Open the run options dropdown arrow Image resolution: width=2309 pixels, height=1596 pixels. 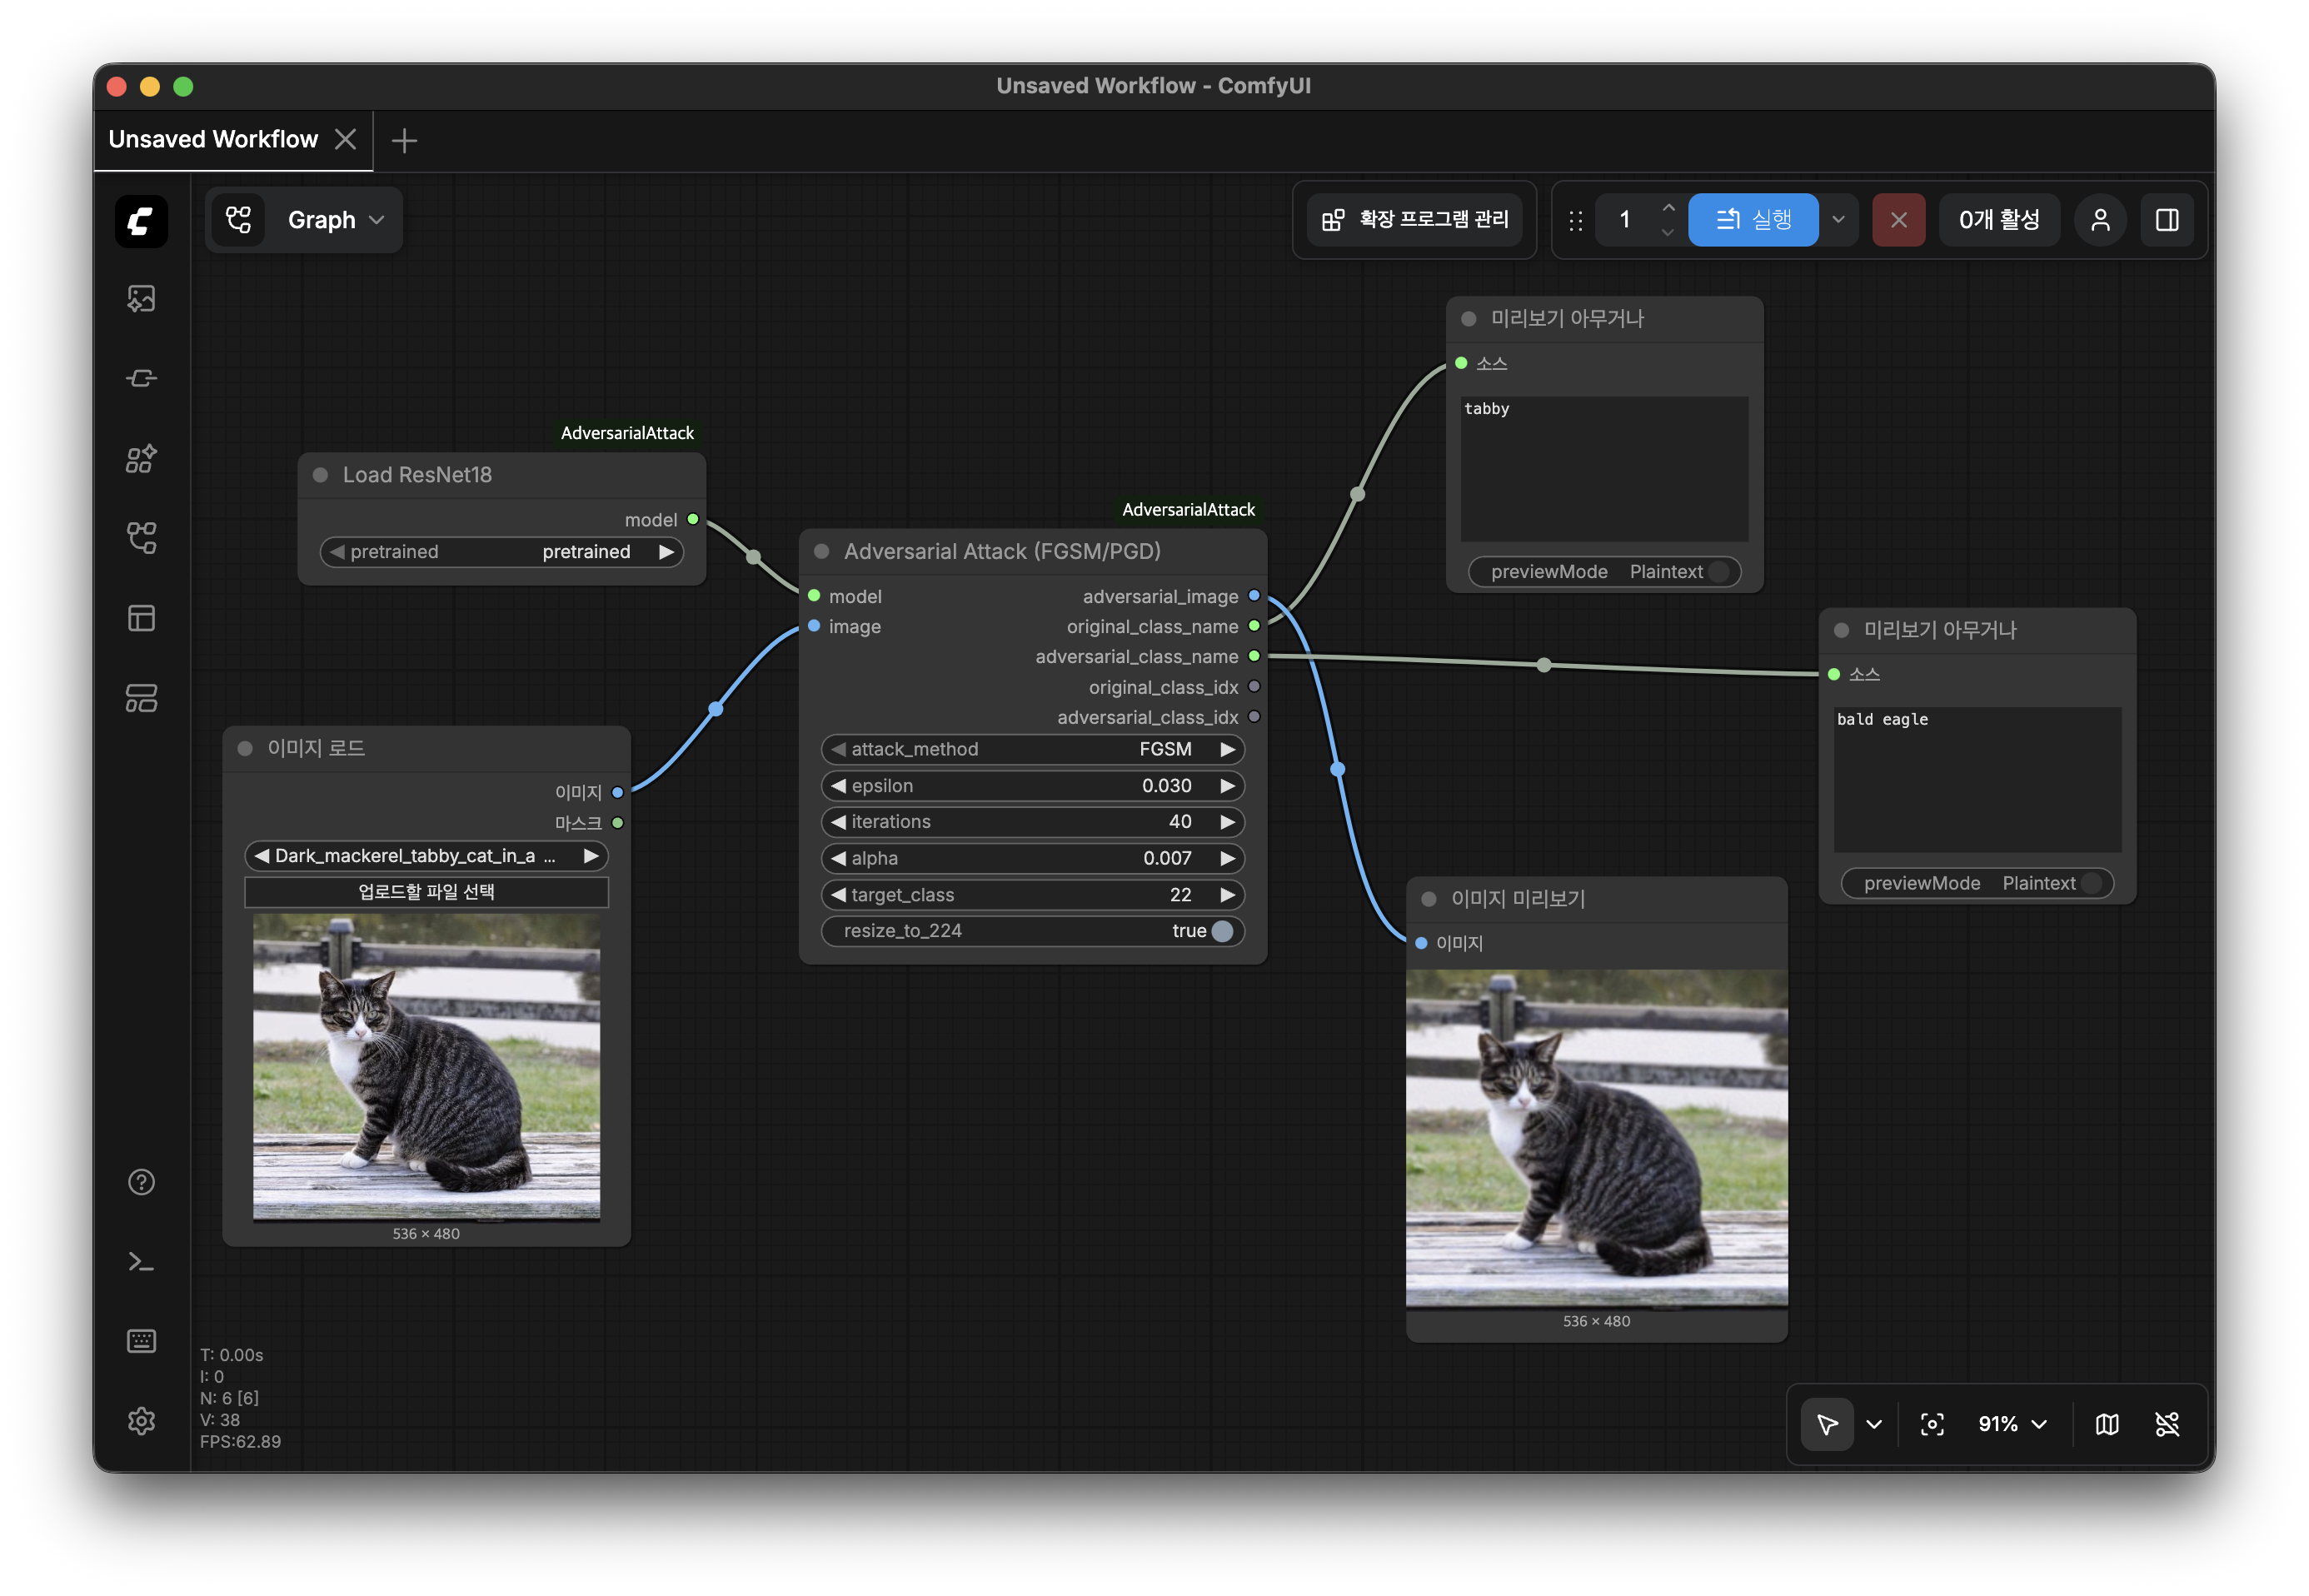pos(1838,220)
